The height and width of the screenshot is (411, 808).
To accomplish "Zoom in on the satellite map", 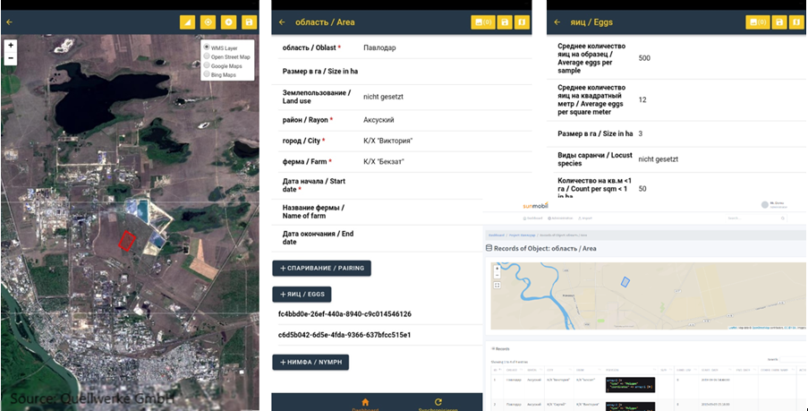I will pos(11,46).
